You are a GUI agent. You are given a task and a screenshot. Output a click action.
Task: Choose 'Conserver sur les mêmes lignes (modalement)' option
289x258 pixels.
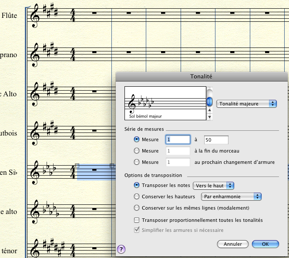(x=137, y=208)
